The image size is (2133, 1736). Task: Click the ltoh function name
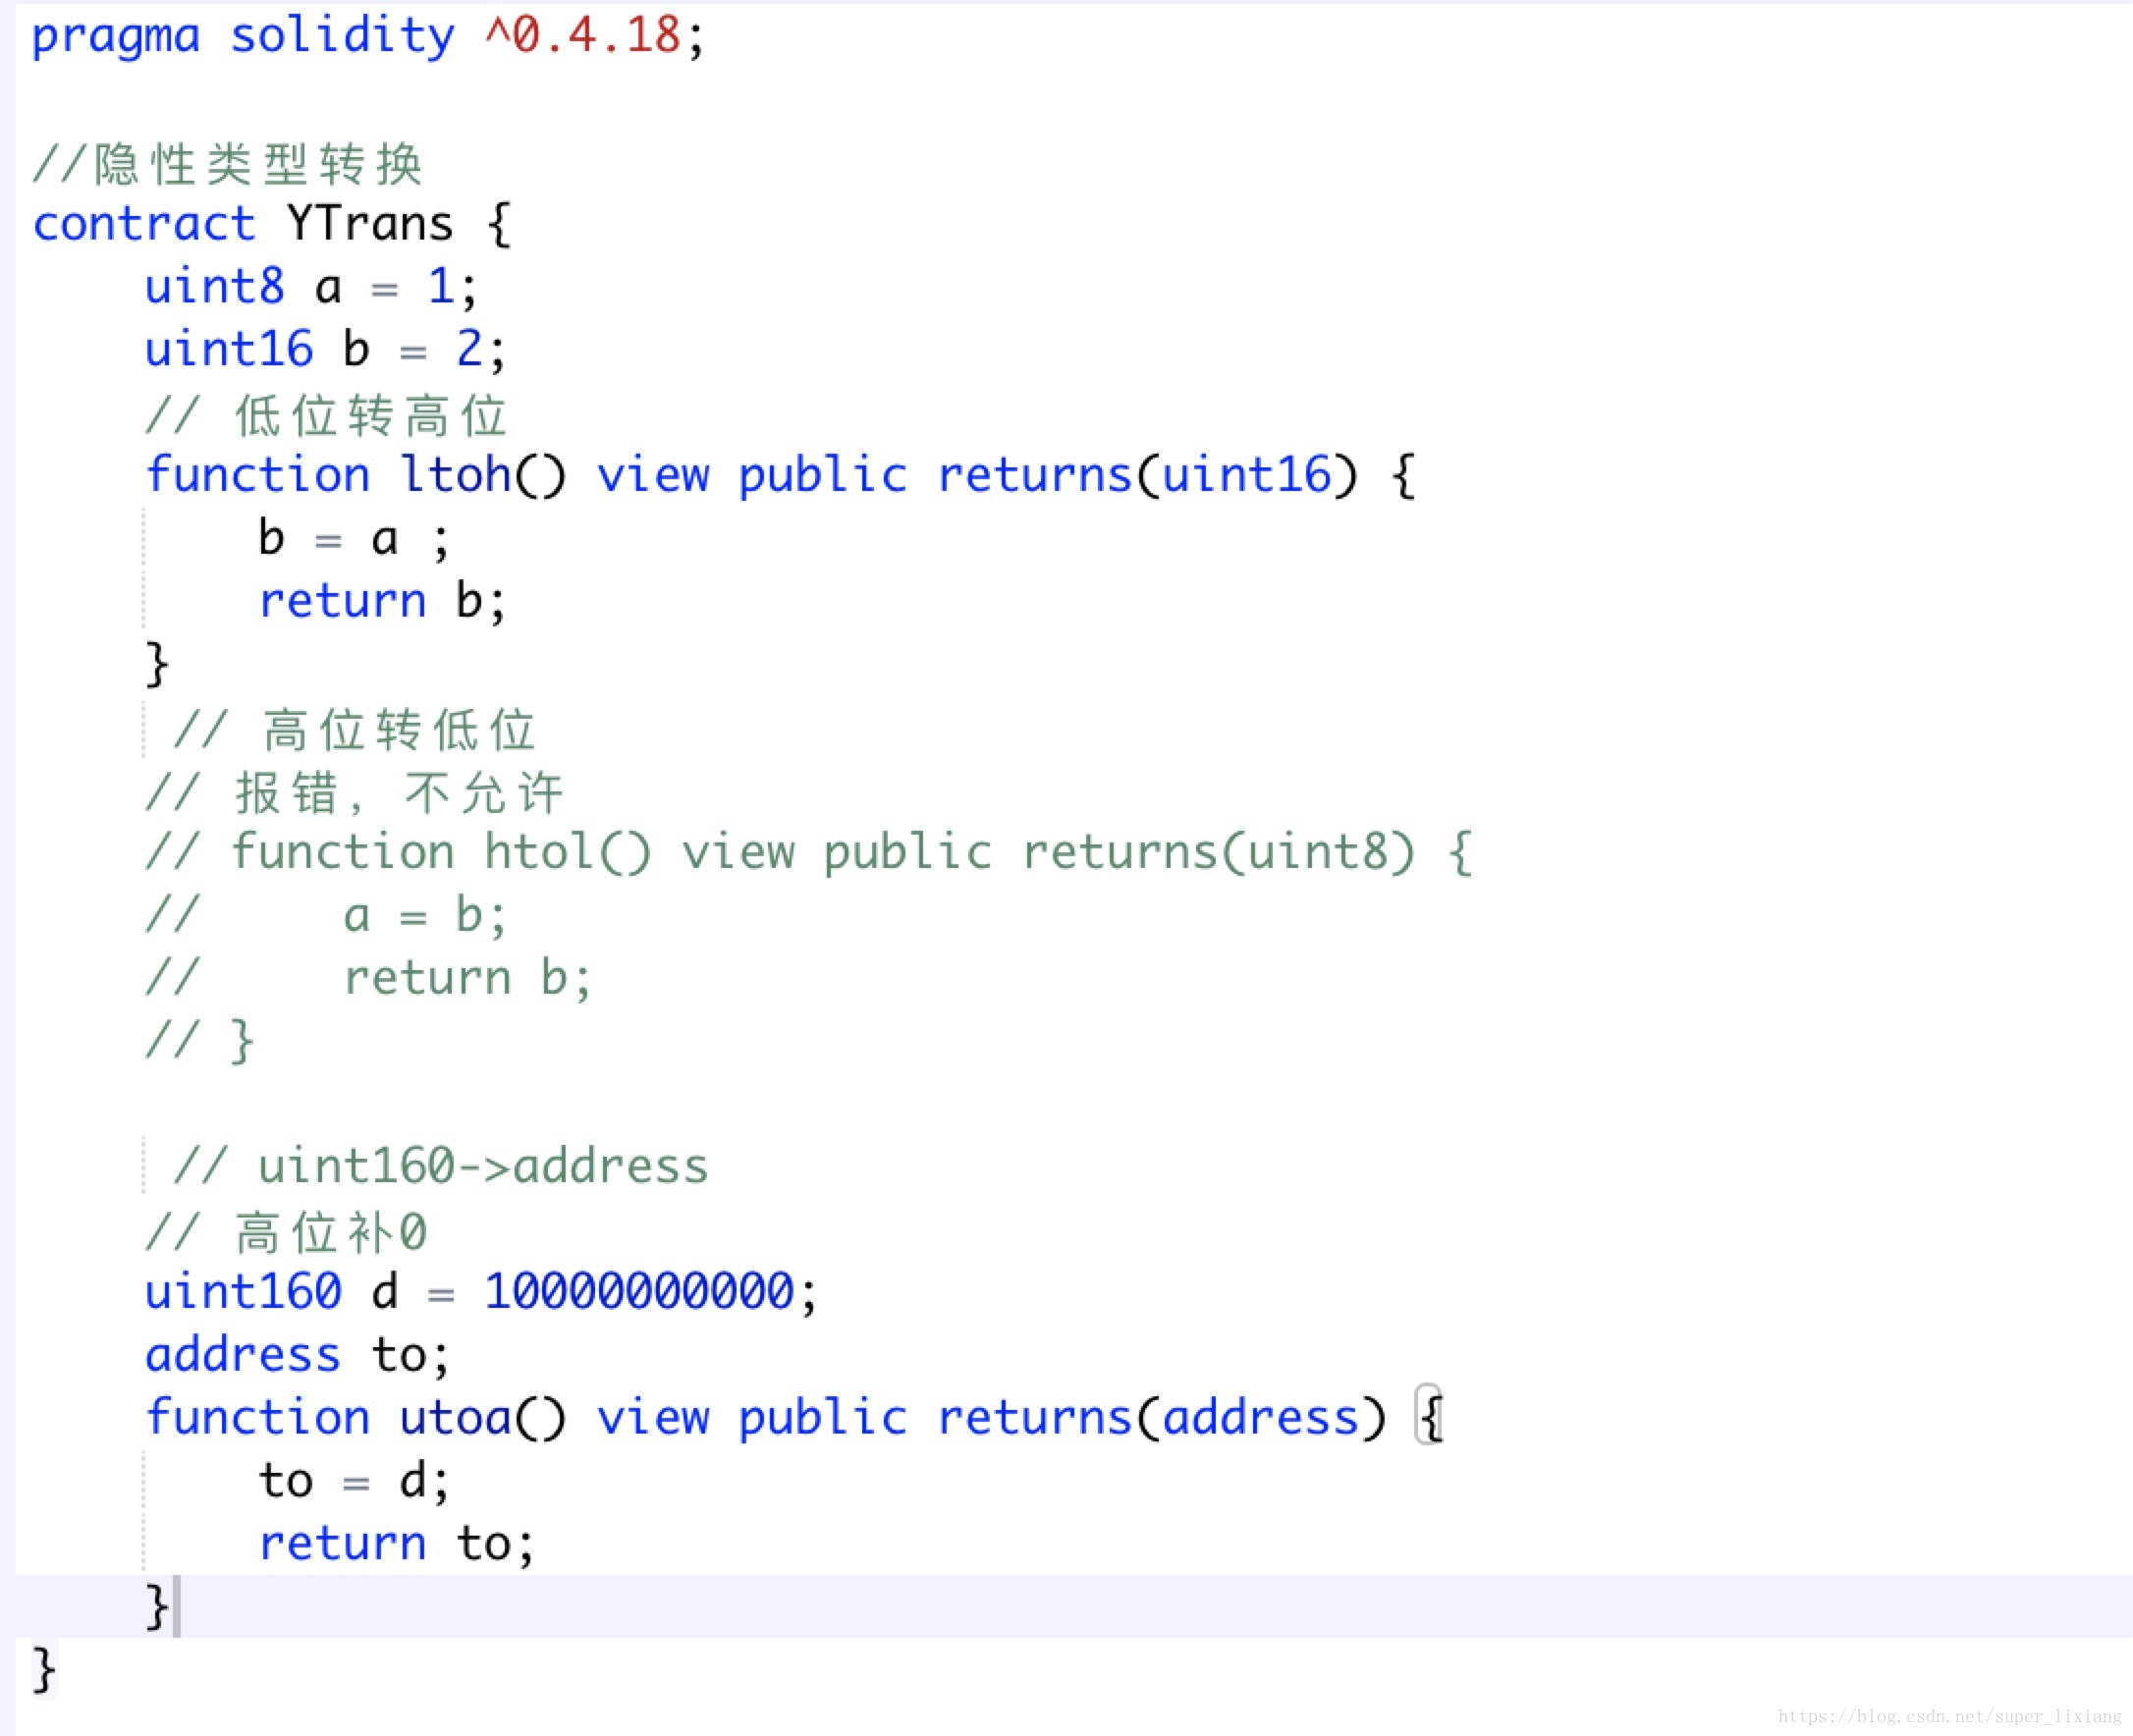[456, 475]
